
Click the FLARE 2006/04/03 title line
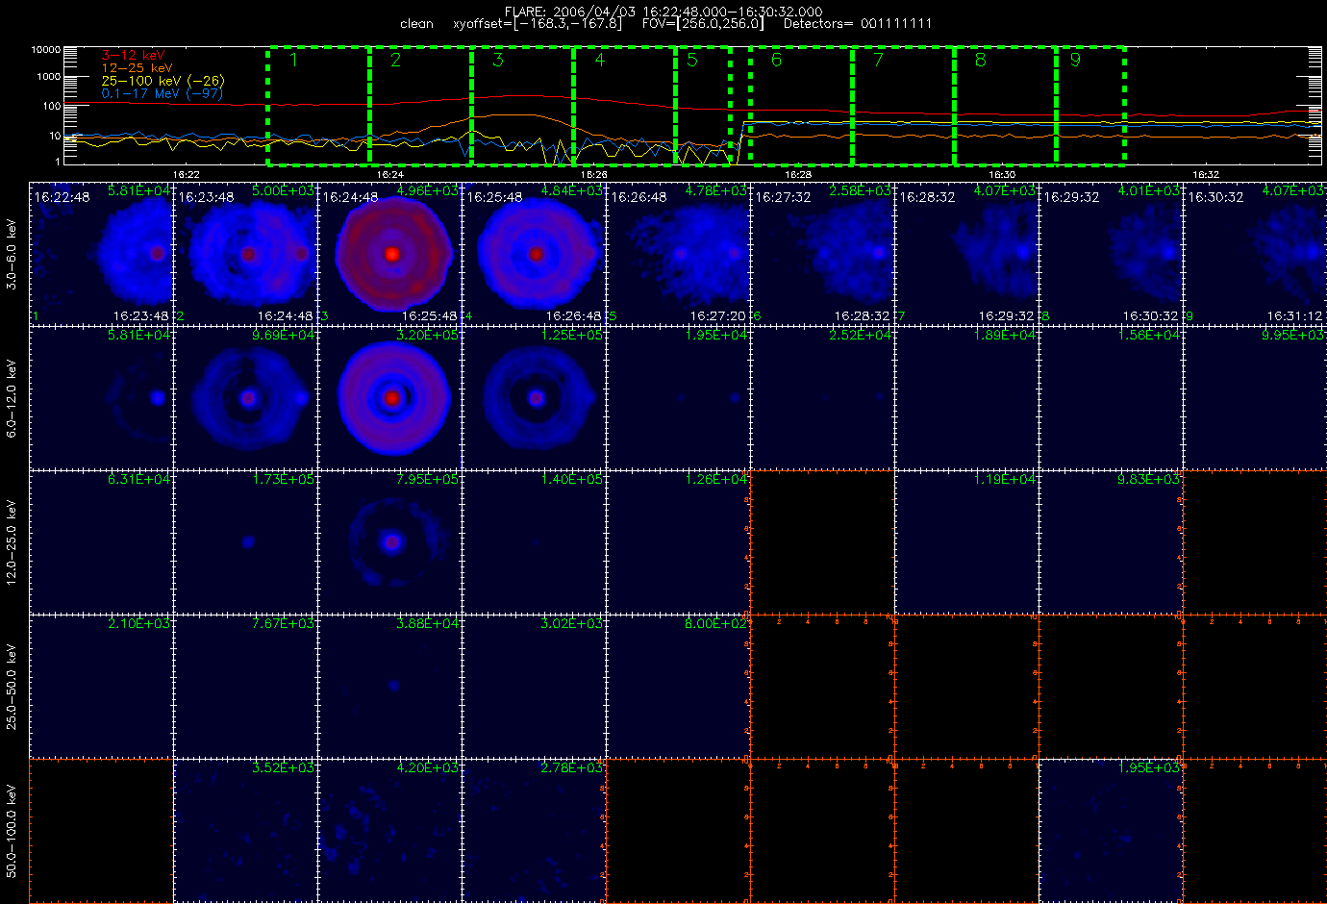(x=663, y=12)
